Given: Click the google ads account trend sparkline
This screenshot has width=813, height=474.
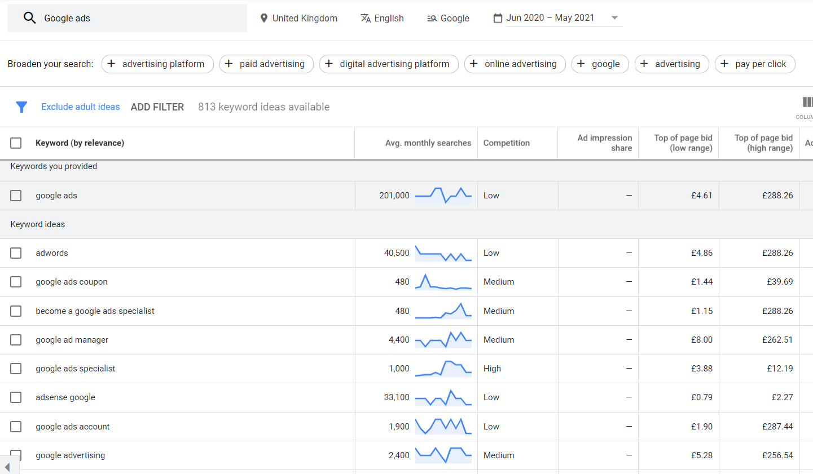Looking at the screenshot, I should [x=443, y=427].
